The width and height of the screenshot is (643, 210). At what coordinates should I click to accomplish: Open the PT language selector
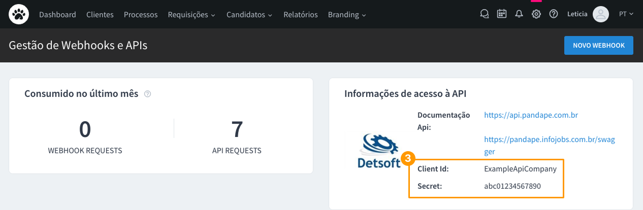click(626, 14)
